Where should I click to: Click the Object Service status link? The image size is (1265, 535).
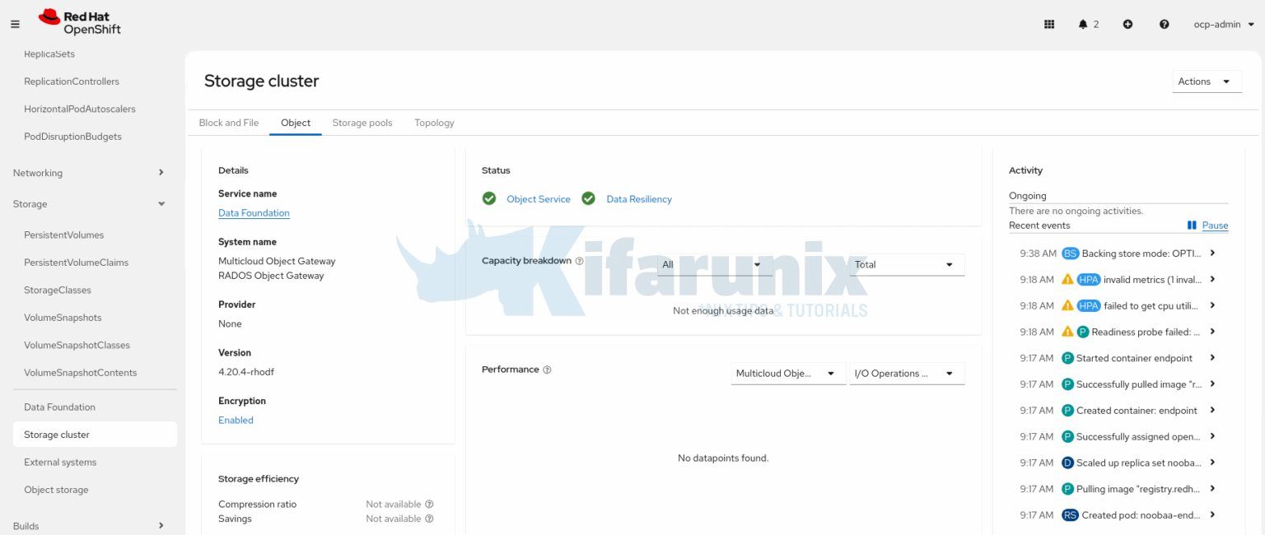[x=539, y=199]
